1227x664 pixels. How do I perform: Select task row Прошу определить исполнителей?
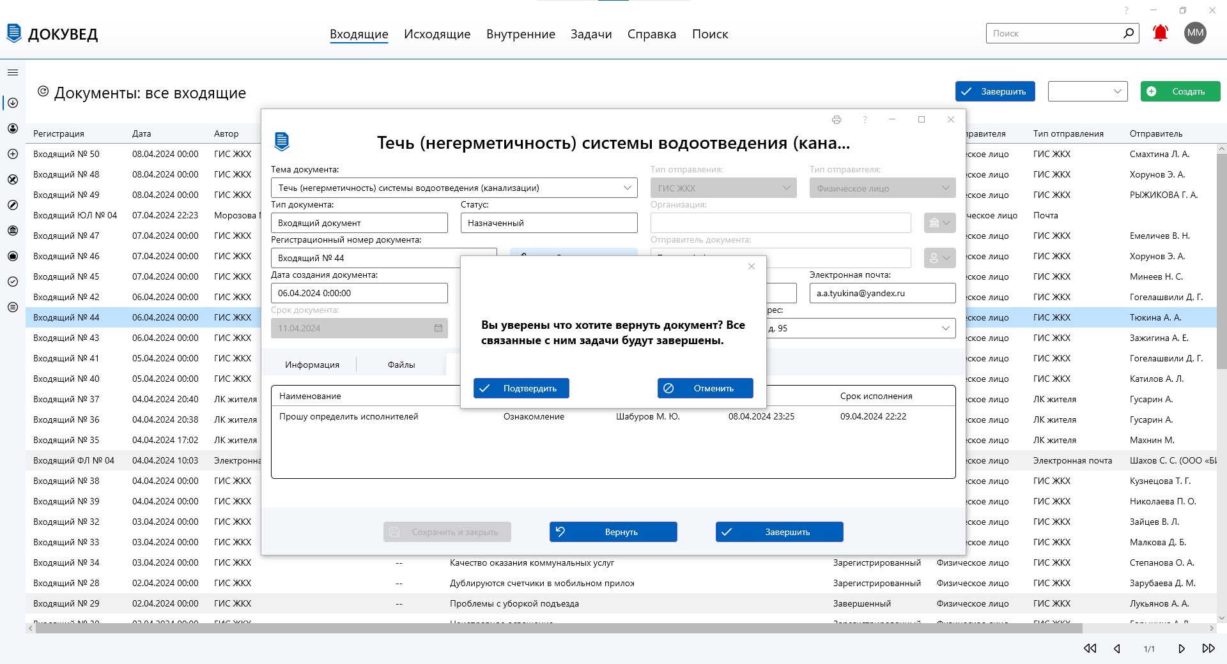pyautogui.click(x=613, y=416)
